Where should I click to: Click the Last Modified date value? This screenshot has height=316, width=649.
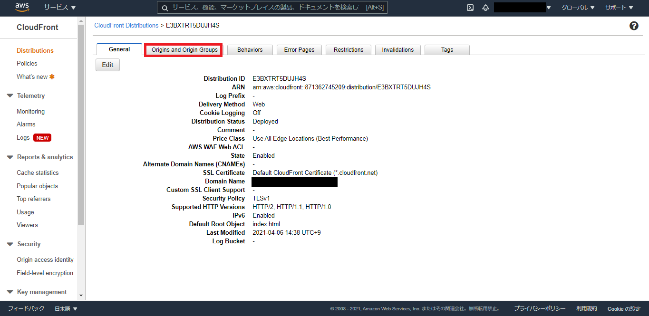(287, 232)
